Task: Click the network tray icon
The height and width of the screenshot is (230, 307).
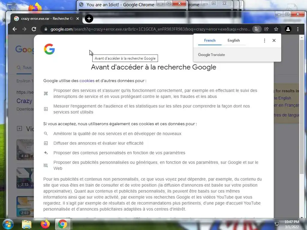Action: click(x=277, y=224)
